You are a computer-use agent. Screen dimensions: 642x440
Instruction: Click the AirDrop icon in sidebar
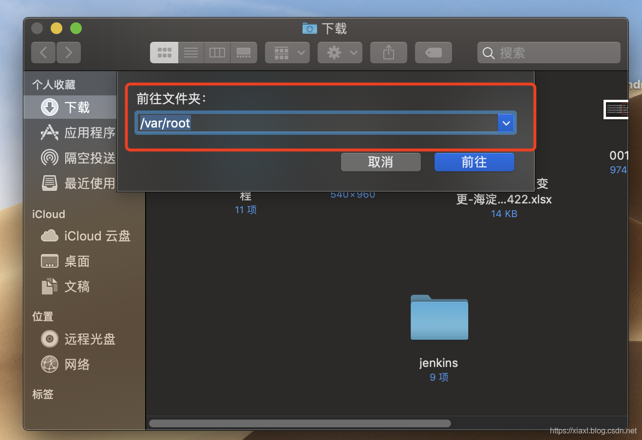pos(49,158)
